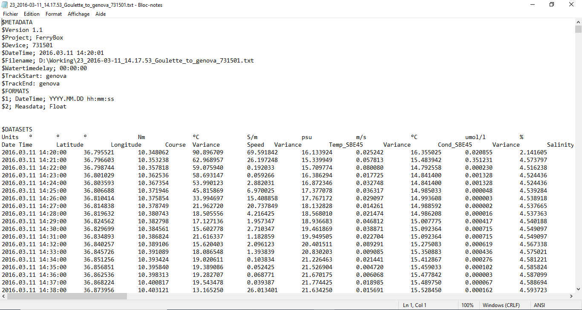Click the value 0.025242
Viewport: 582px width, 310px height.
370,152
